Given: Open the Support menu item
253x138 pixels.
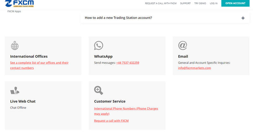Looking at the screenshot, I should click(185, 3).
